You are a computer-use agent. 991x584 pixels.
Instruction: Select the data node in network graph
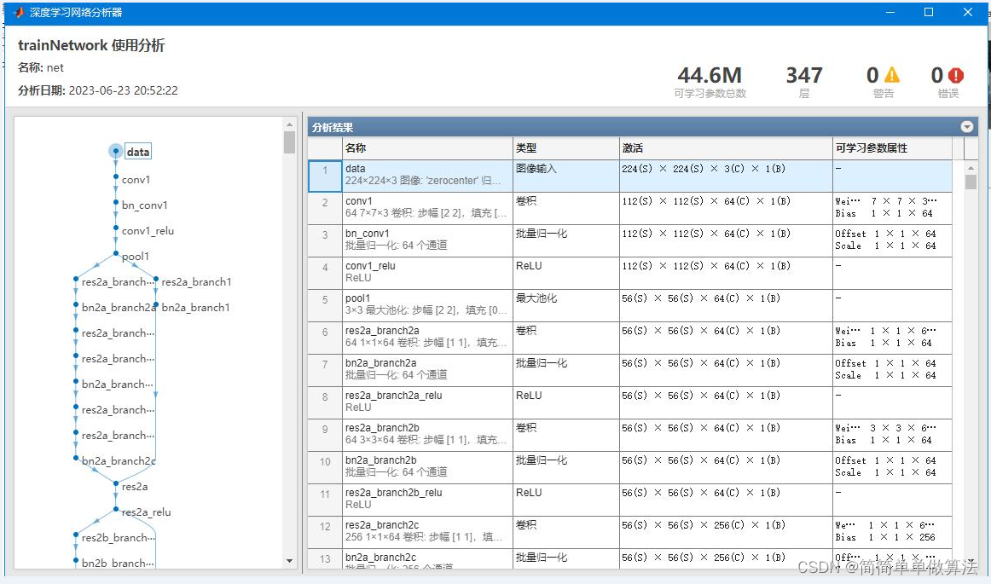click(116, 151)
